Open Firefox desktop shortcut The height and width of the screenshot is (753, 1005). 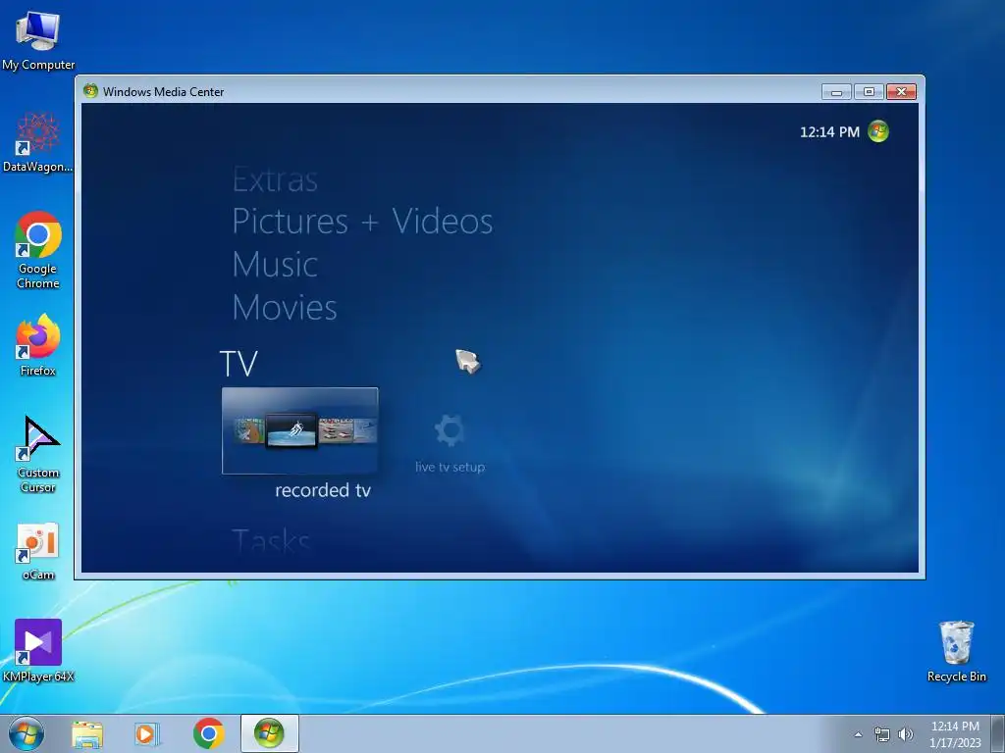tap(38, 344)
